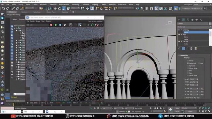The width and height of the screenshot is (212, 119).
Task: Open the Motion tab in command panel
Action: tap(192, 20)
